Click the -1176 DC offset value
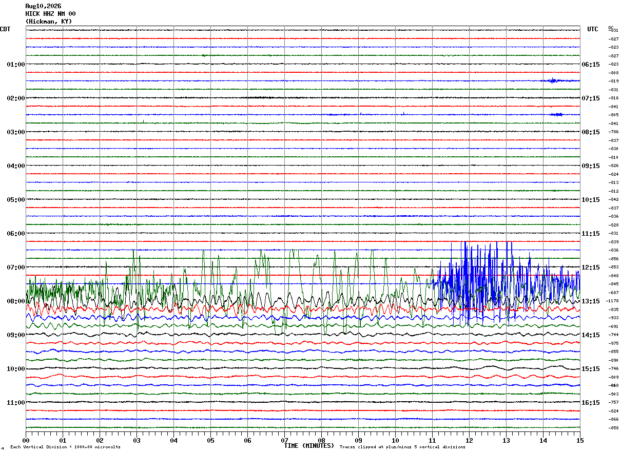 (x=613, y=309)
